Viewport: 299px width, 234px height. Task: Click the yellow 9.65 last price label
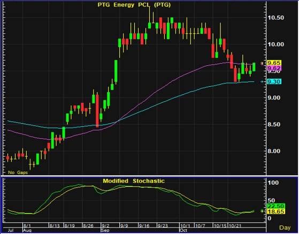click(x=274, y=63)
